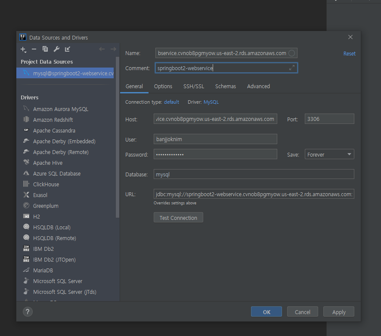381x336 pixels.
Task: Switch to the Options tab
Action: [x=163, y=86]
